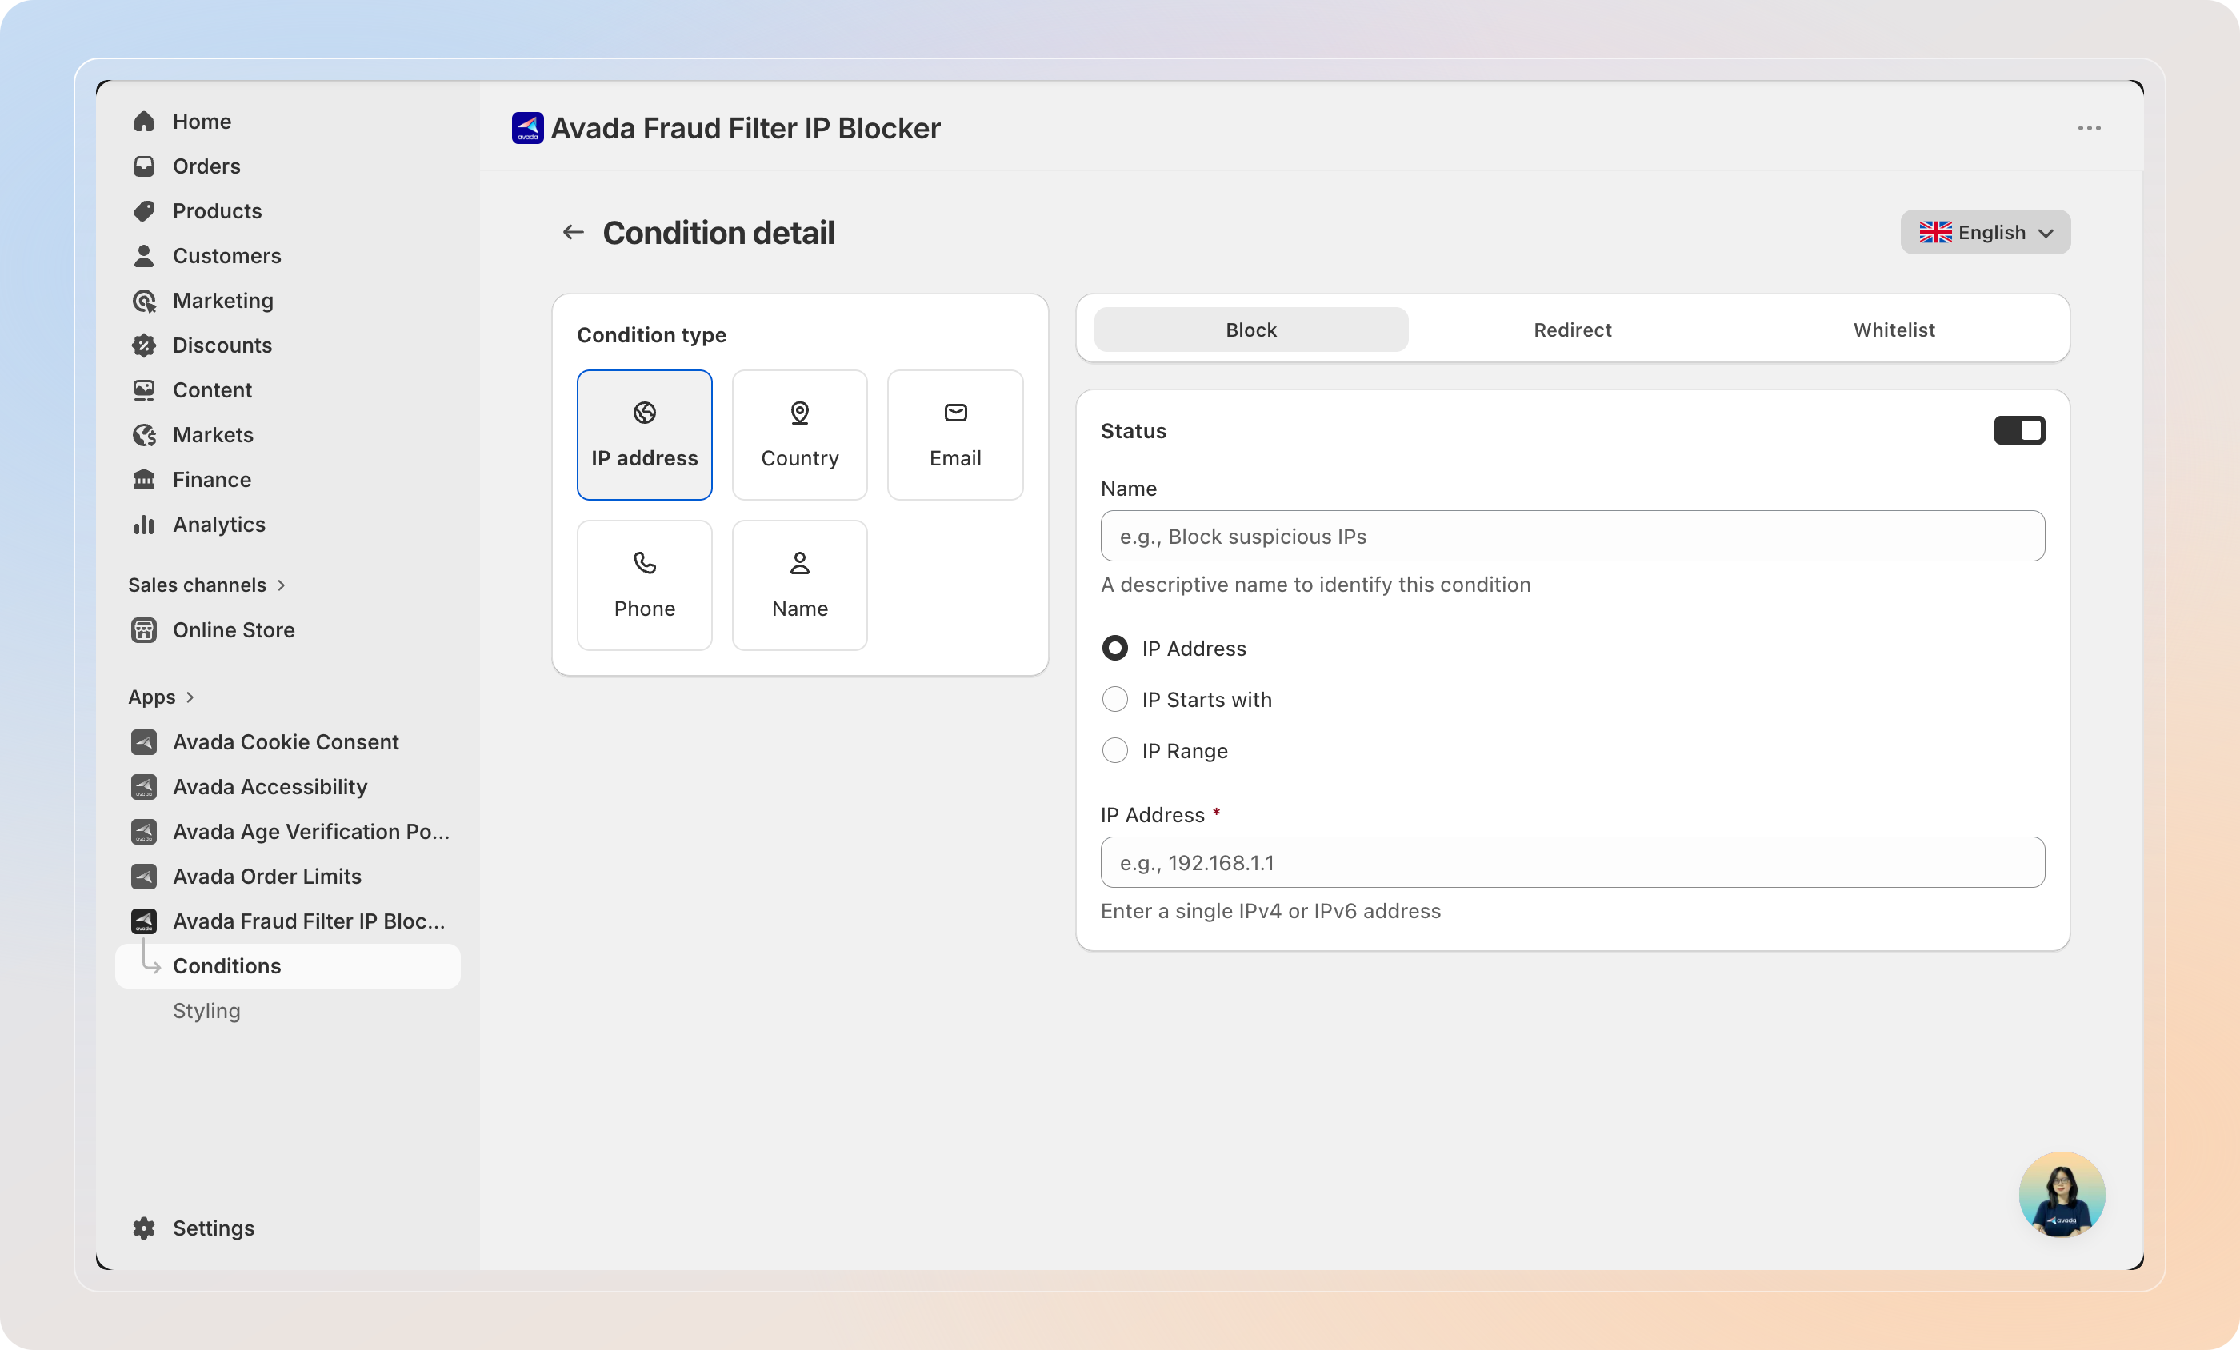Click the Home house icon
The width and height of the screenshot is (2240, 1350).
click(144, 122)
